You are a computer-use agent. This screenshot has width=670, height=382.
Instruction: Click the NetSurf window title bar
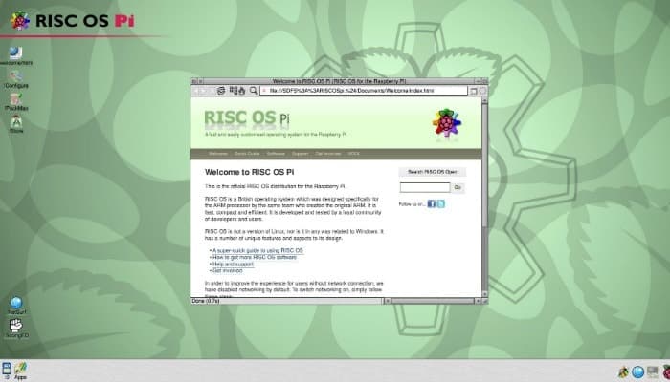tap(339, 81)
